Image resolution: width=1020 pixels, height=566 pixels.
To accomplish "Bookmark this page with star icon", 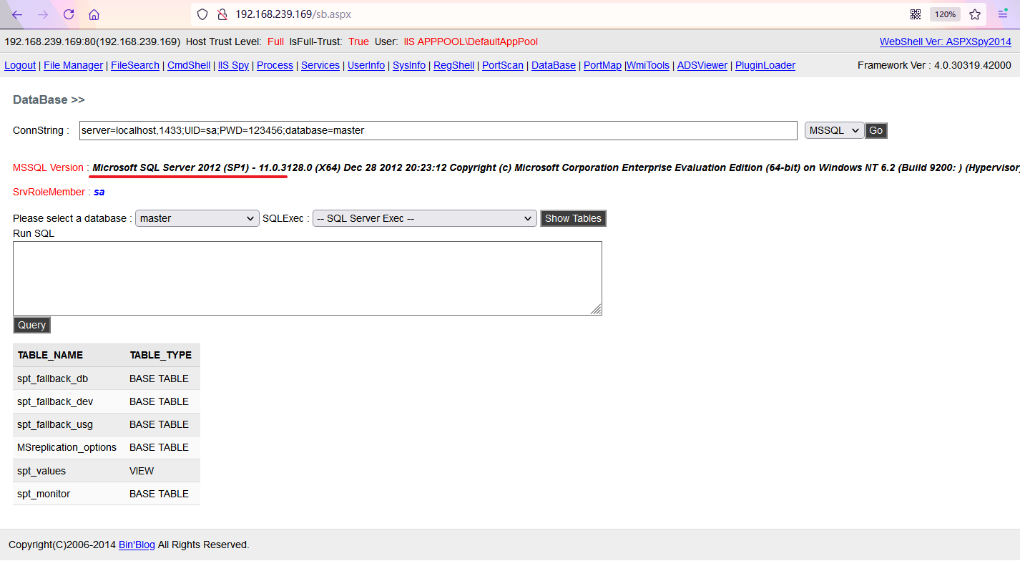I will [x=975, y=14].
